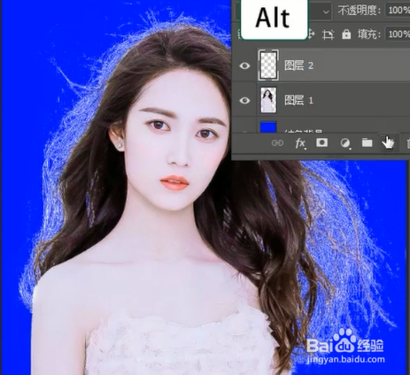
Task: Open the fx layer style menu
Action: pos(300,143)
